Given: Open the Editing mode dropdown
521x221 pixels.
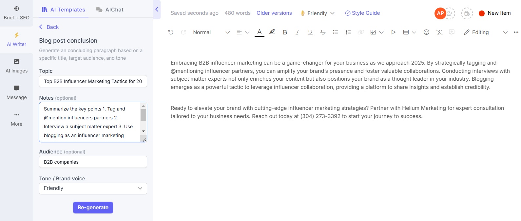Looking at the screenshot, I should [486, 32].
